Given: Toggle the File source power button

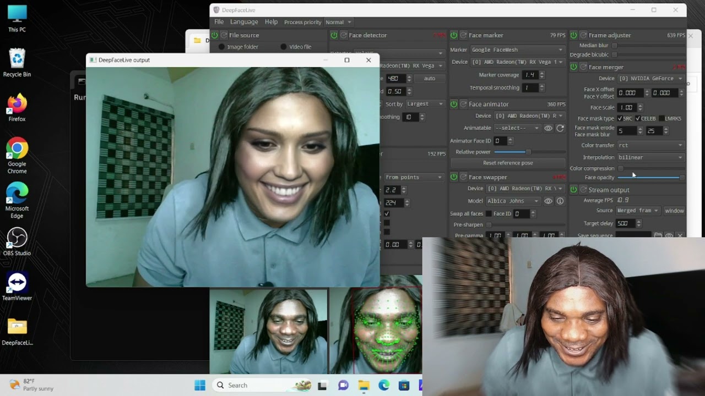Looking at the screenshot, I should pos(215,35).
